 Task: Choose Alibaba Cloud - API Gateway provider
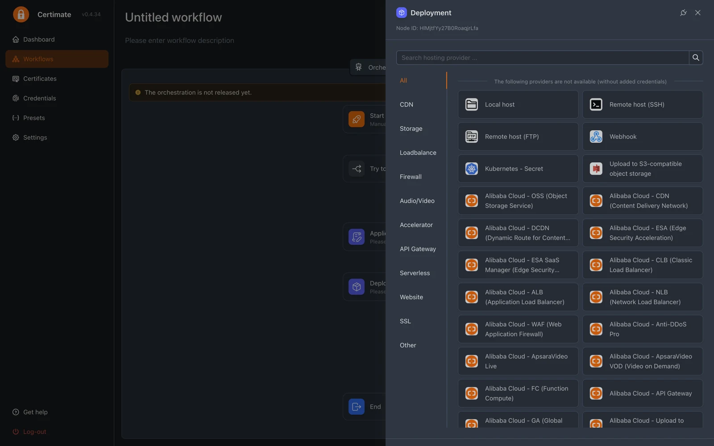643,393
